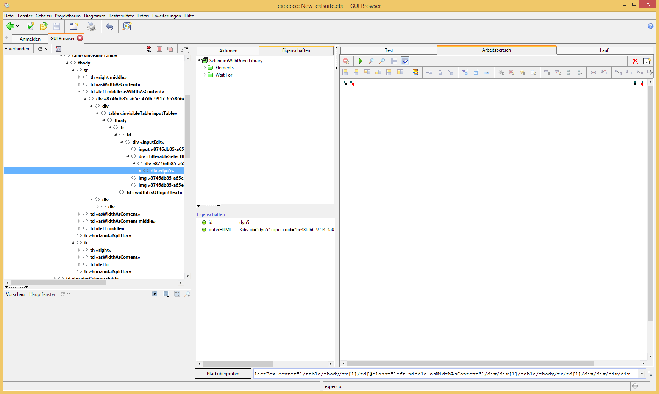Toggle the grid display button

point(394,61)
